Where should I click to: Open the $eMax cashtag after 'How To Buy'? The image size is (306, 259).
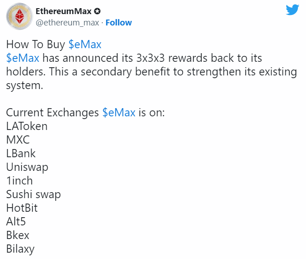pos(85,45)
